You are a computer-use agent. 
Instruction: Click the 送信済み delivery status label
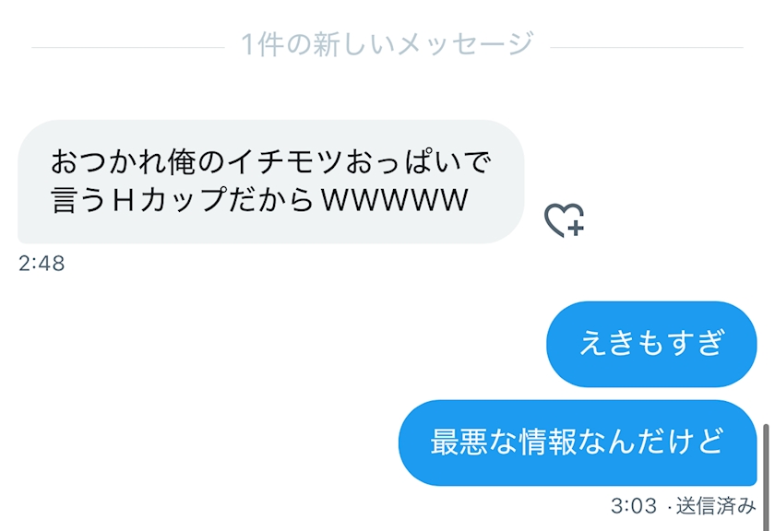click(x=715, y=506)
